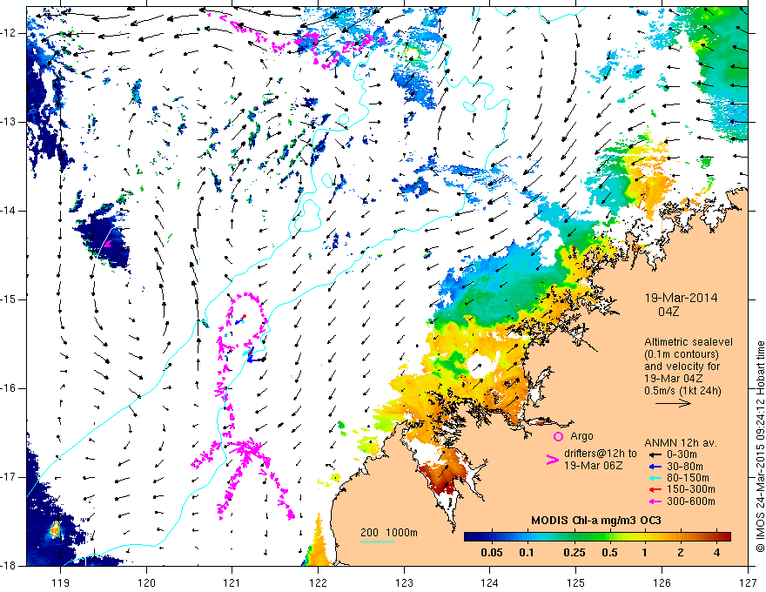Image resolution: width=766 pixels, height=592 pixels.
Task: Click the 'Altimetric sealevel' caption line
Action: pyautogui.click(x=689, y=342)
